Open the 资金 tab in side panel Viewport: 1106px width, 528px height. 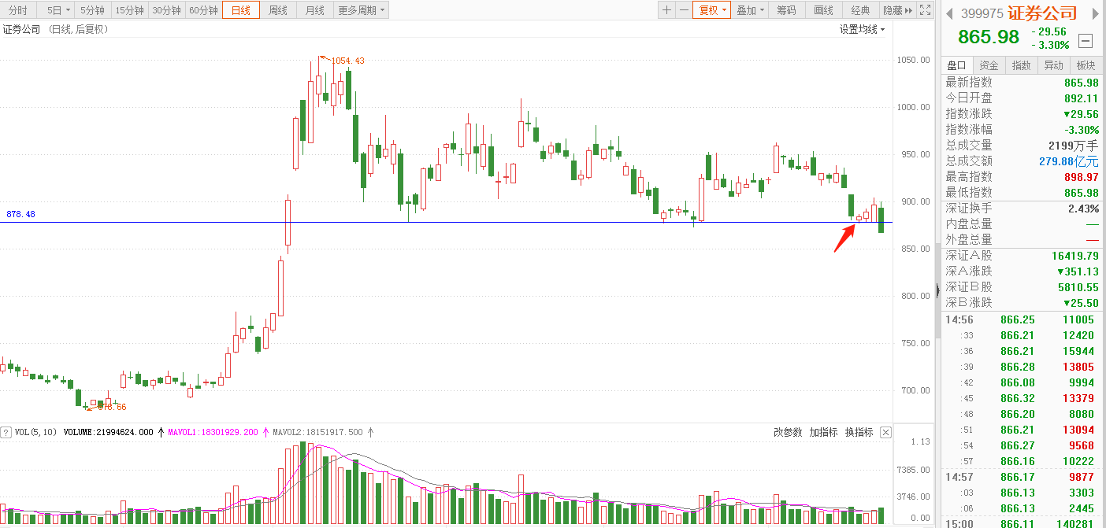coord(989,65)
